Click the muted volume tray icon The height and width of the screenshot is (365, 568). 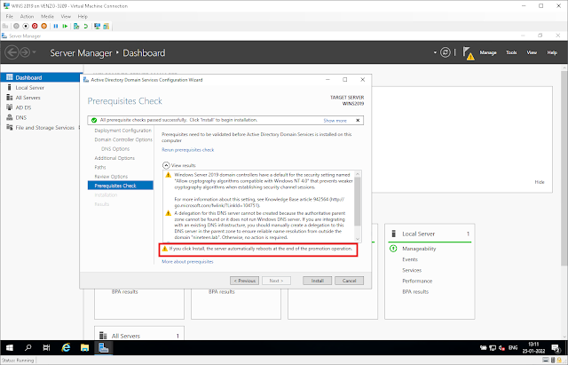point(501,348)
